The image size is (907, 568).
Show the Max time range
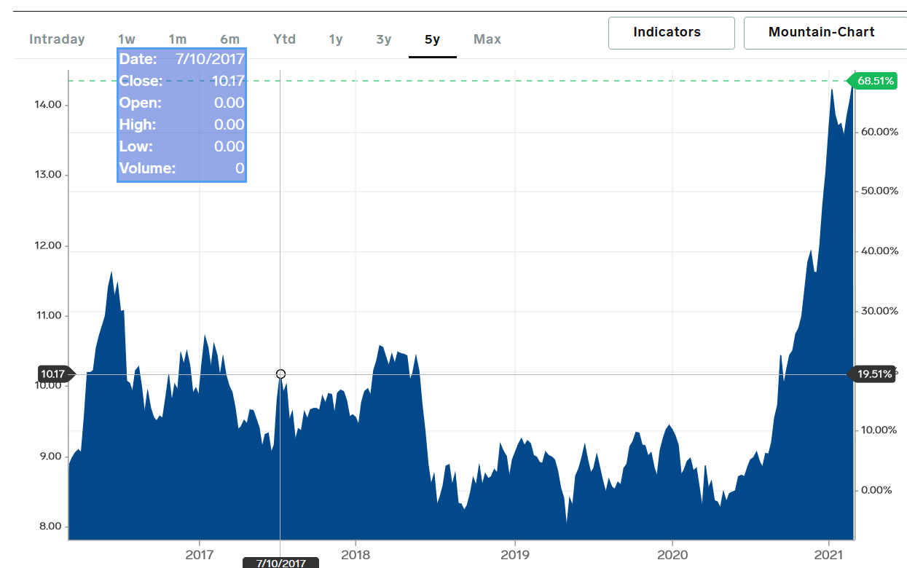[x=487, y=39]
